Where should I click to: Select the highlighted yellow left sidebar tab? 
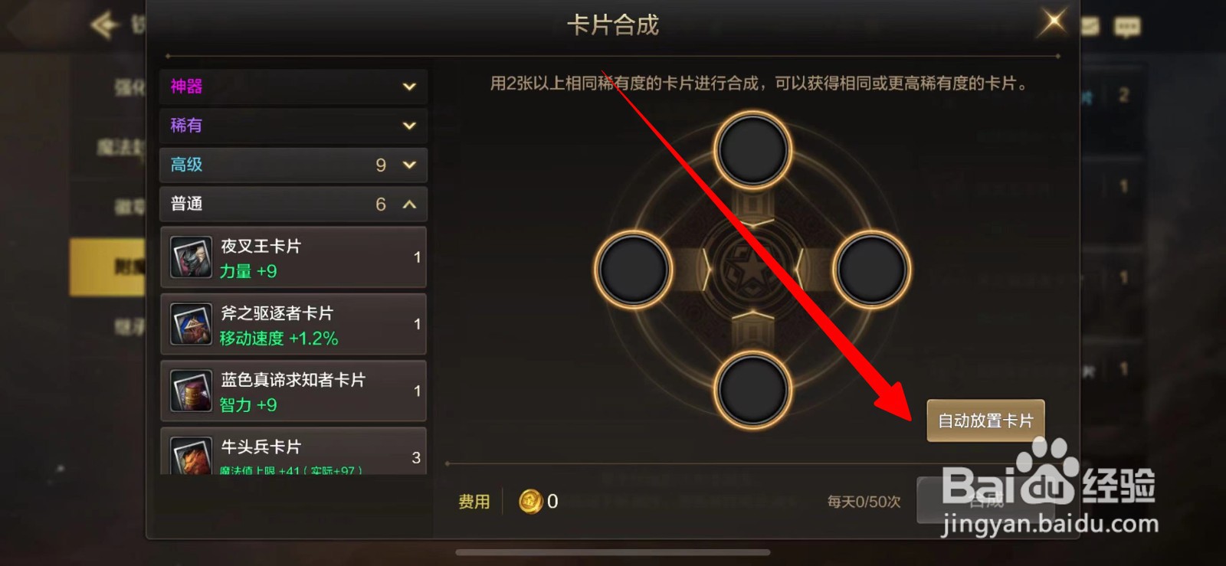108,267
